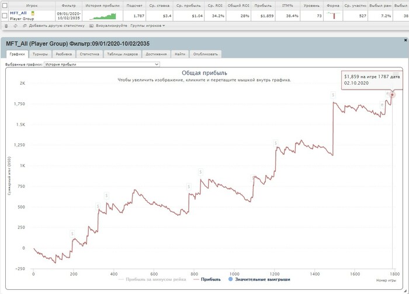Open the Опубликовать tab
Image resolution: width=409 pixels, height=294 pixels.
tap(205, 54)
